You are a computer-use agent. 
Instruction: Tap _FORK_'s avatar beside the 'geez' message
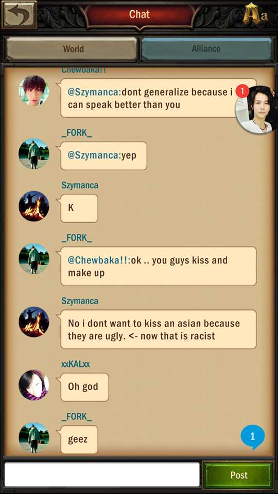click(34, 437)
